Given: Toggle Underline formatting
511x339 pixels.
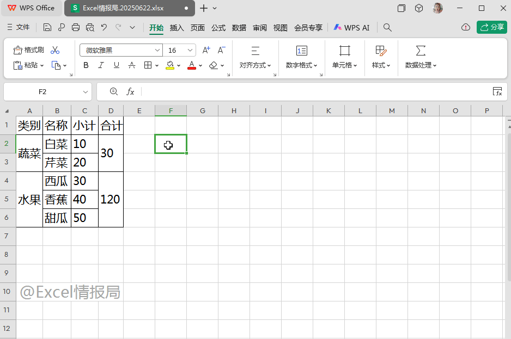Looking at the screenshot, I should [x=117, y=65].
